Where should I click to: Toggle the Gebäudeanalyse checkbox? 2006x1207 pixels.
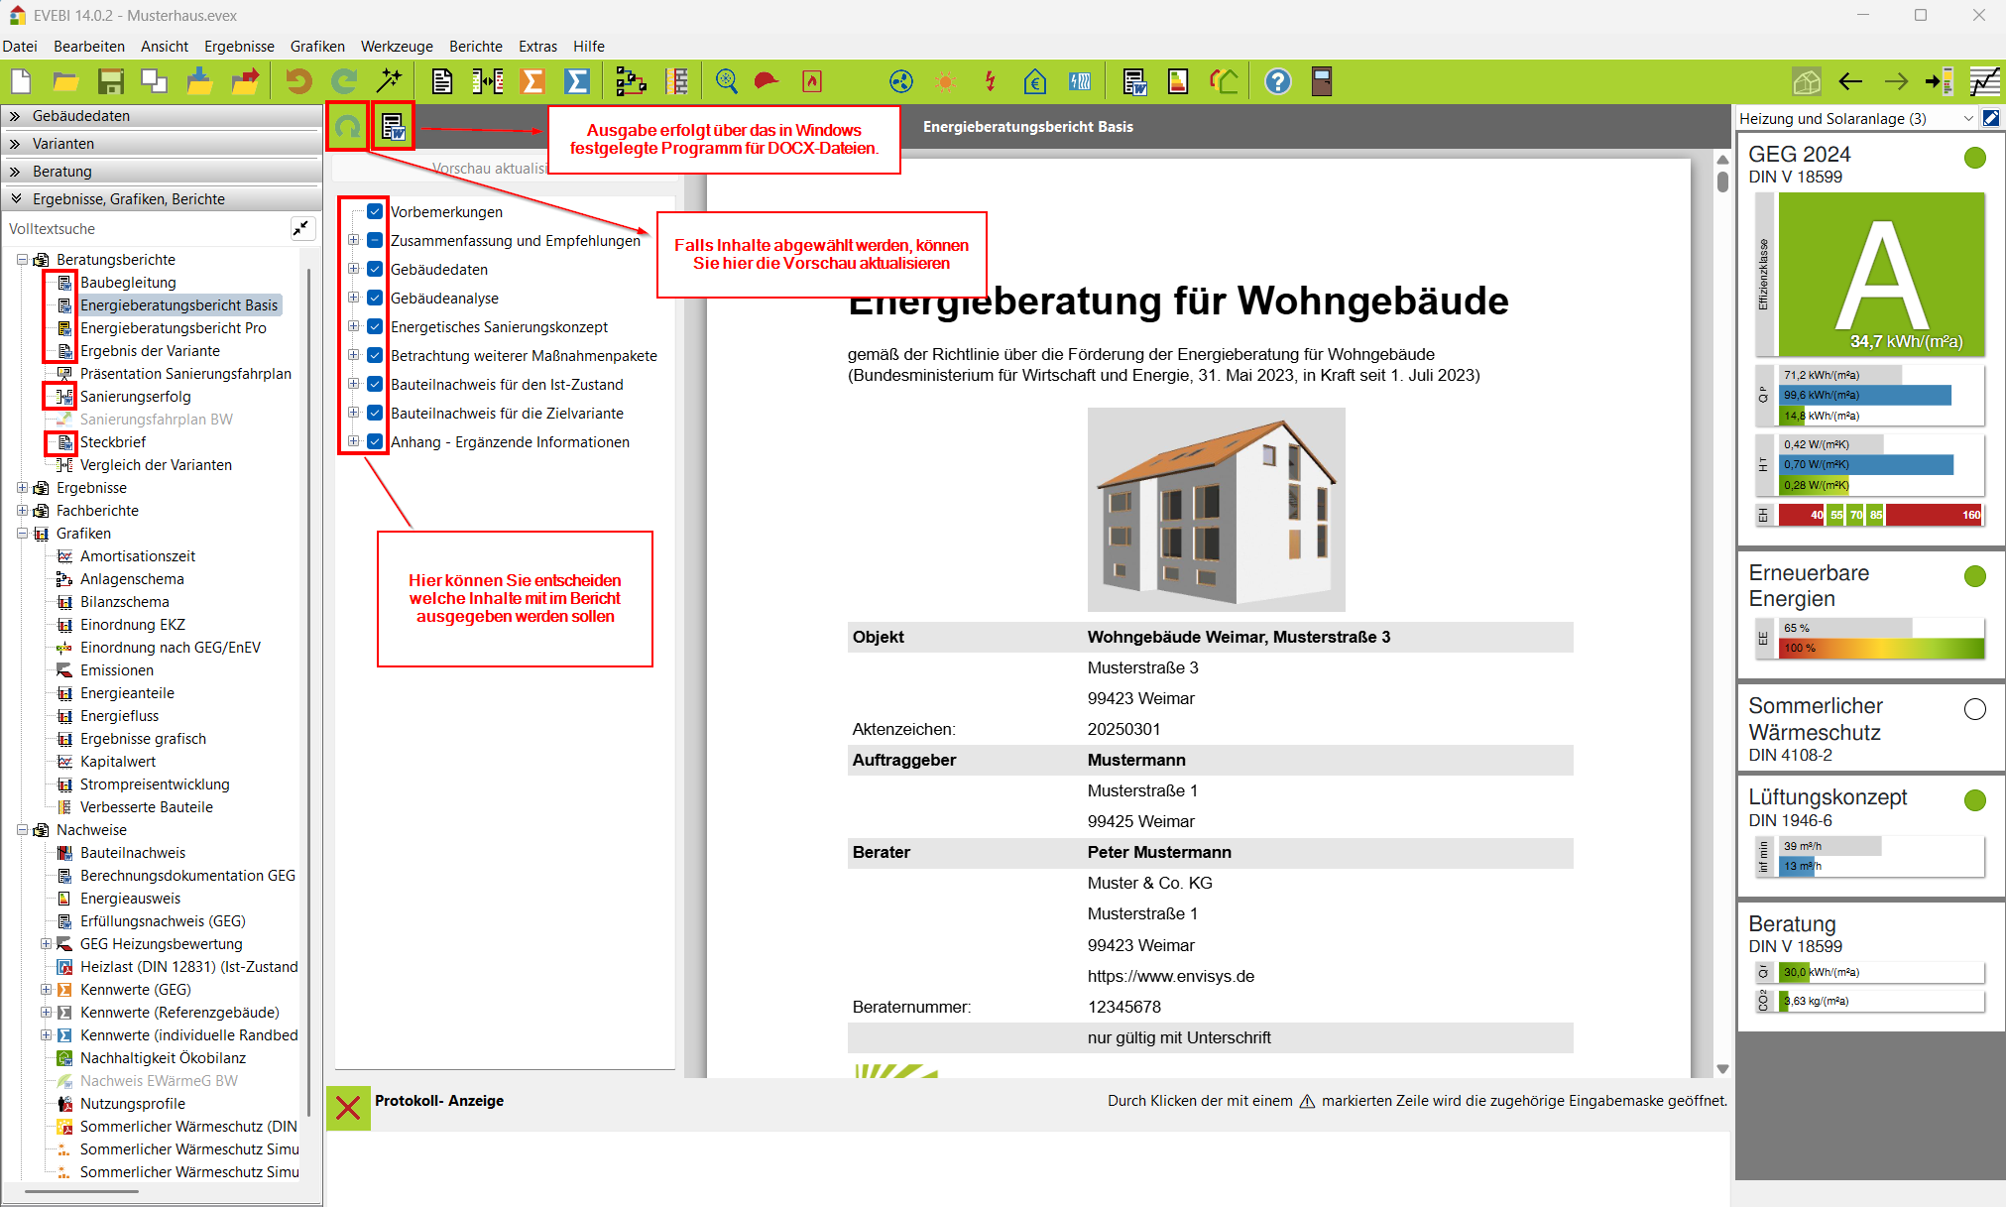coord(375,298)
